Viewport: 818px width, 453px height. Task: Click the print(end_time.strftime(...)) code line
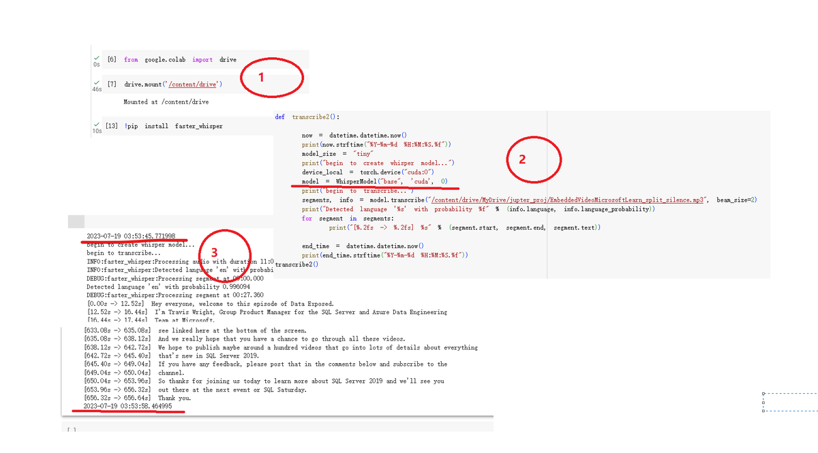click(x=385, y=254)
